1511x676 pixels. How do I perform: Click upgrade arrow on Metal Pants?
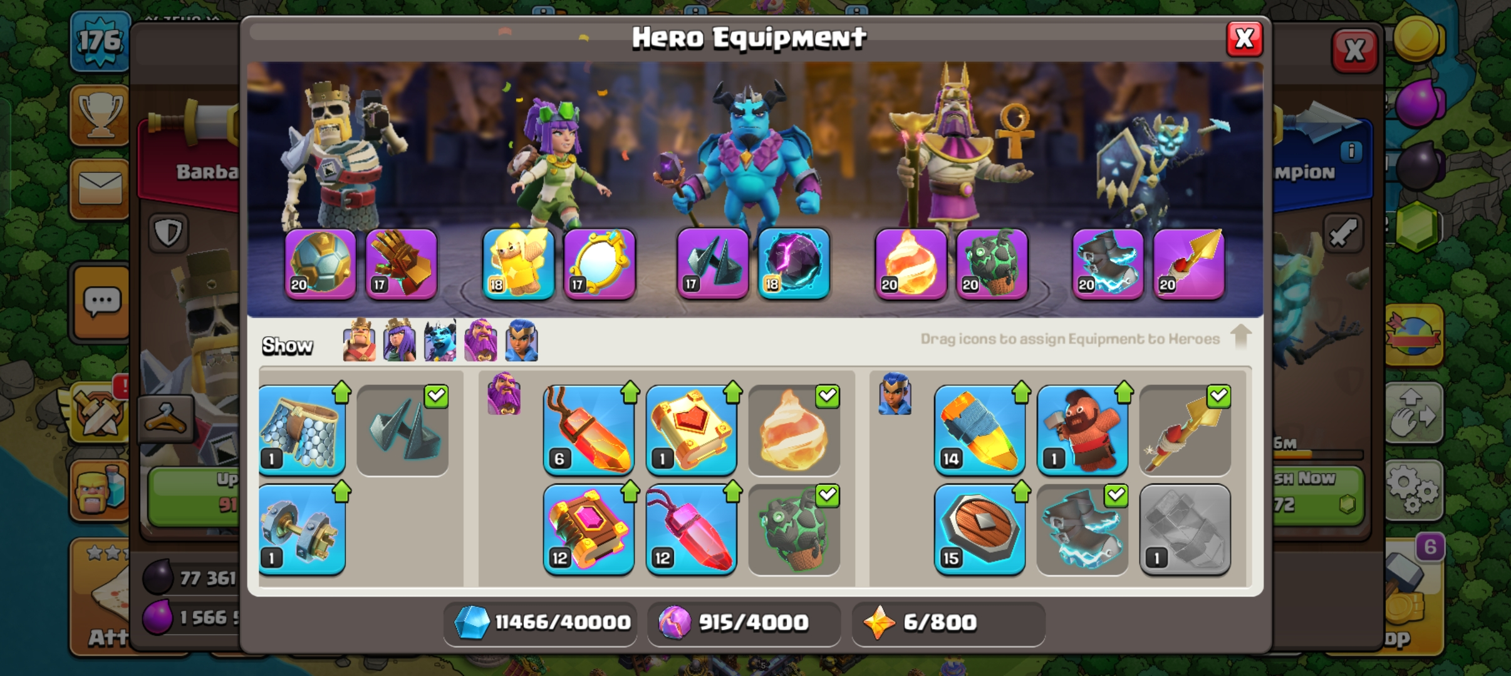341,392
